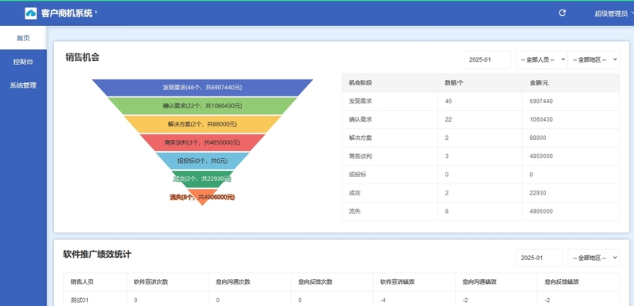This screenshot has width=634, height=306.
Task: Click the amount value 4906000
Action: pyautogui.click(x=541, y=211)
